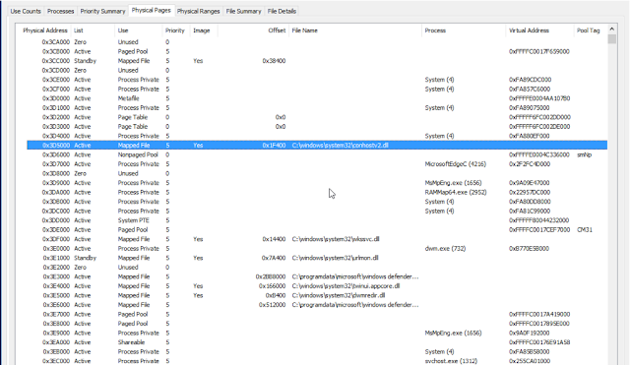Viewport: 630px width, 365px height.
Task: Click the Physical Pages tab
Action: click(x=151, y=11)
